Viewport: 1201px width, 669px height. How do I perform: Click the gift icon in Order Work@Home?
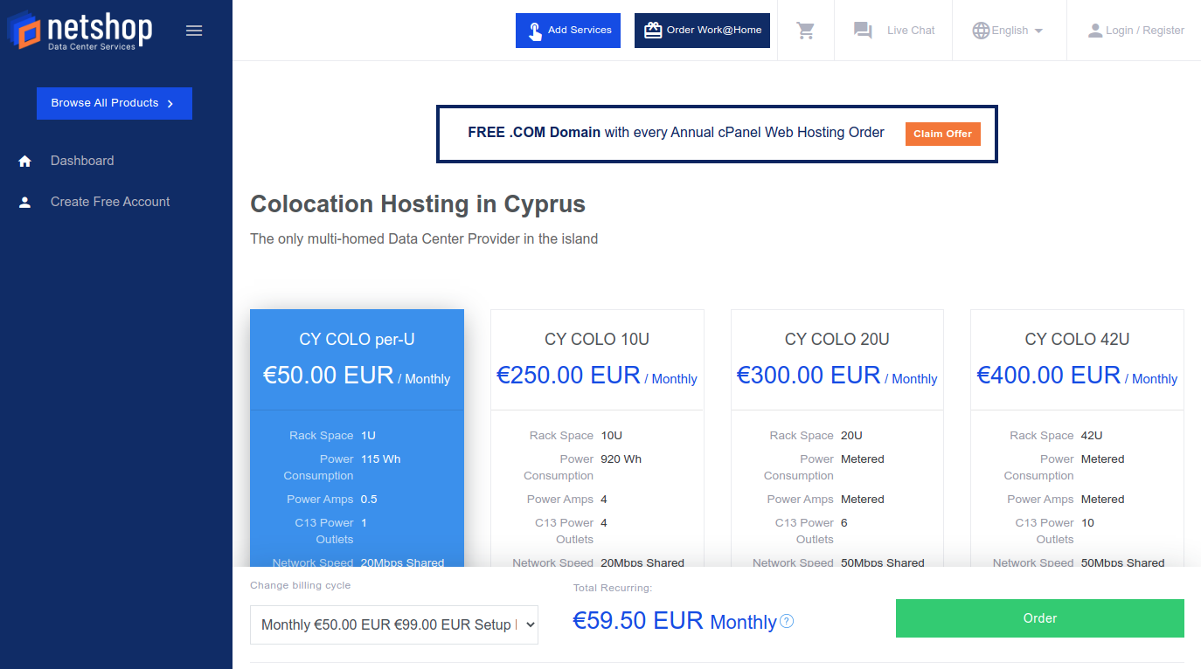pyautogui.click(x=653, y=31)
